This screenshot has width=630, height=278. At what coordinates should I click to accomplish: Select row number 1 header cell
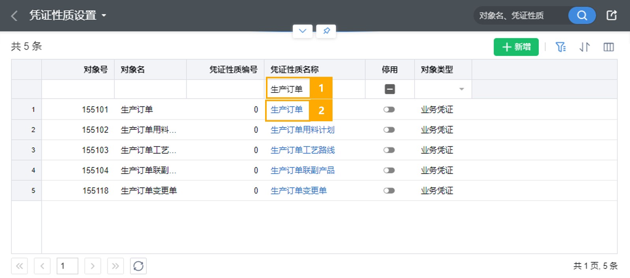click(26, 109)
